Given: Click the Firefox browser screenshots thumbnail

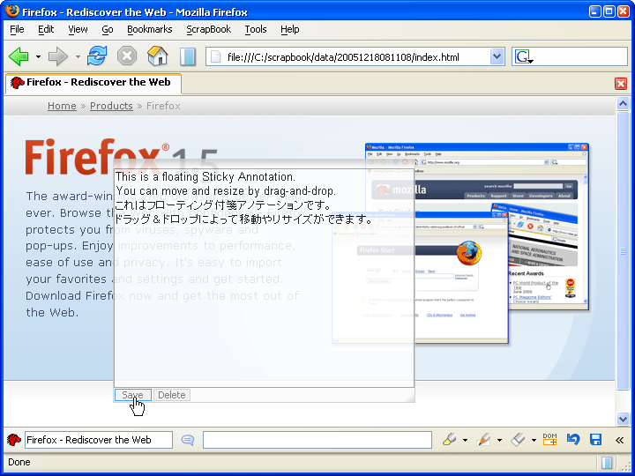Looking at the screenshot, I should (460, 243).
